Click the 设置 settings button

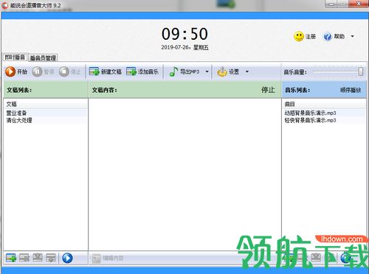[x=228, y=71]
